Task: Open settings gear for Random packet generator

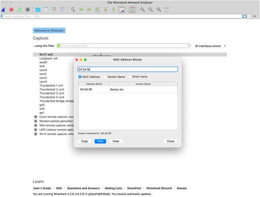Action: coord(35,121)
